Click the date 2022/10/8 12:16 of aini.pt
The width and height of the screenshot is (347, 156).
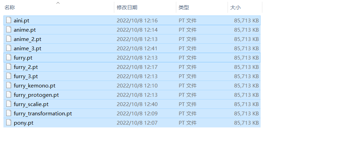point(137,21)
